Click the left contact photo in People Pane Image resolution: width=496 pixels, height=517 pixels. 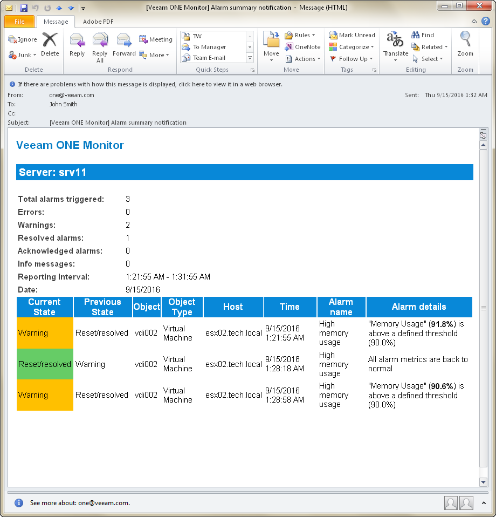click(x=451, y=503)
